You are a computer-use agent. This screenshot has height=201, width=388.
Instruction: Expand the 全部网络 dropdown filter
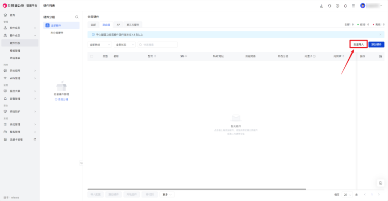coord(100,45)
